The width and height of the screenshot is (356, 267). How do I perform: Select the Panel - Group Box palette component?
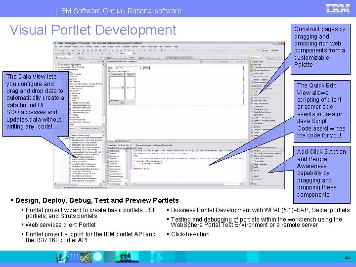260,77
